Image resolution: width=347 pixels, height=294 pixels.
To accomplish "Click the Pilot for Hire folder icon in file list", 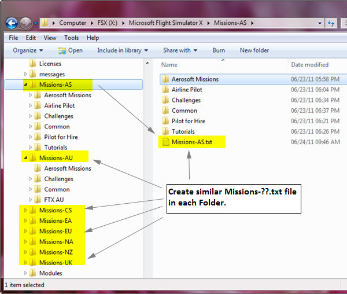I will (x=165, y=121).
